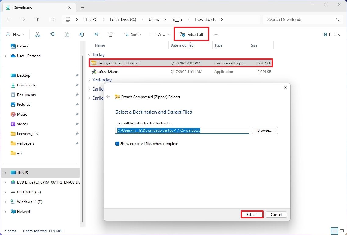Click the Extract button
The width and height of the screenshot is (347, 235).
pos(252,214)
